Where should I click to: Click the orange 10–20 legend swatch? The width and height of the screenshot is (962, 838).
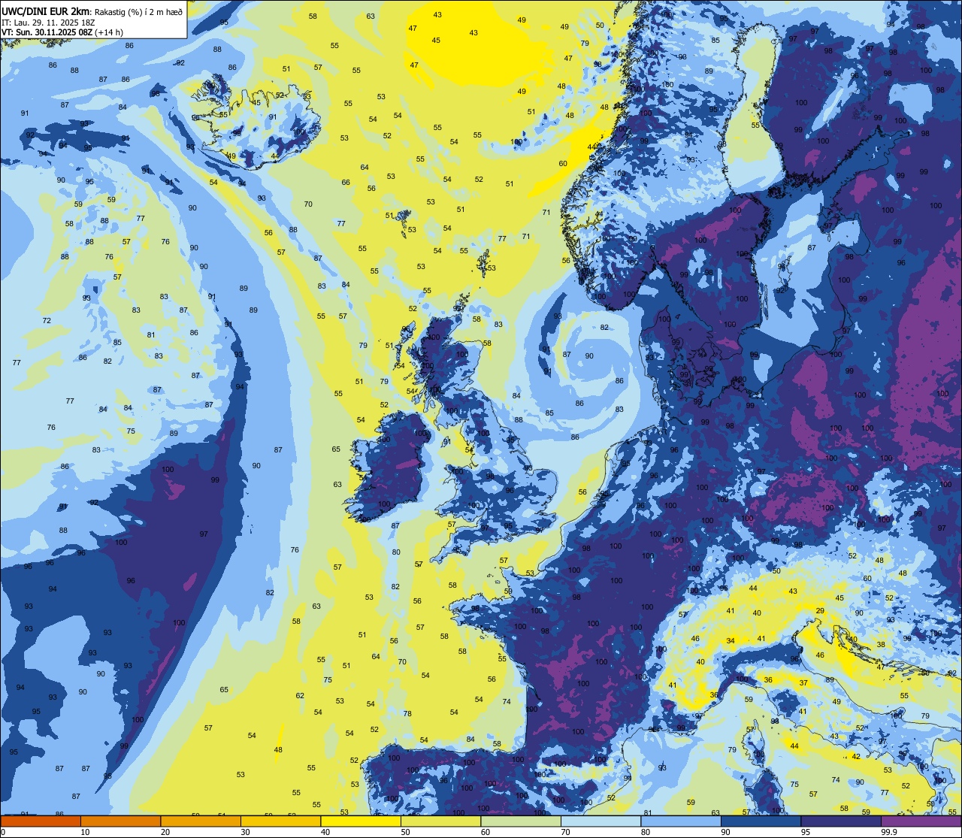click(120, 821)
